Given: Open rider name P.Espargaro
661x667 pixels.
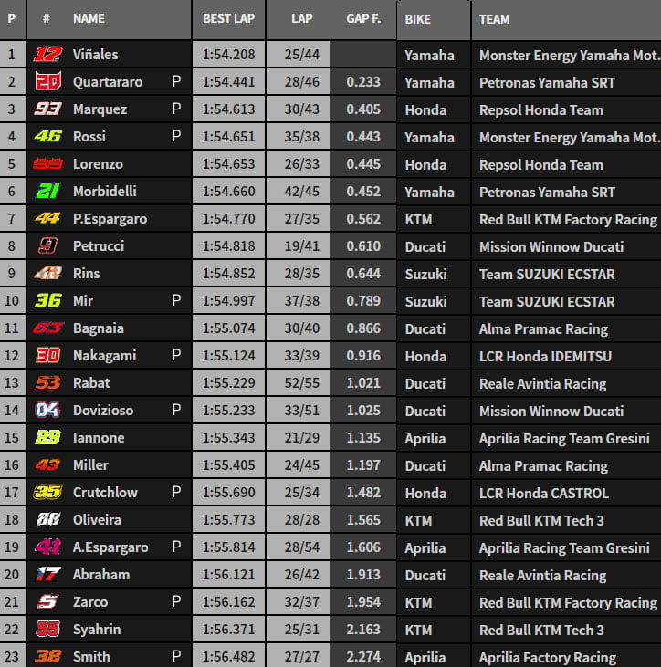Looking at the screenshot, I should pos(110,219).
